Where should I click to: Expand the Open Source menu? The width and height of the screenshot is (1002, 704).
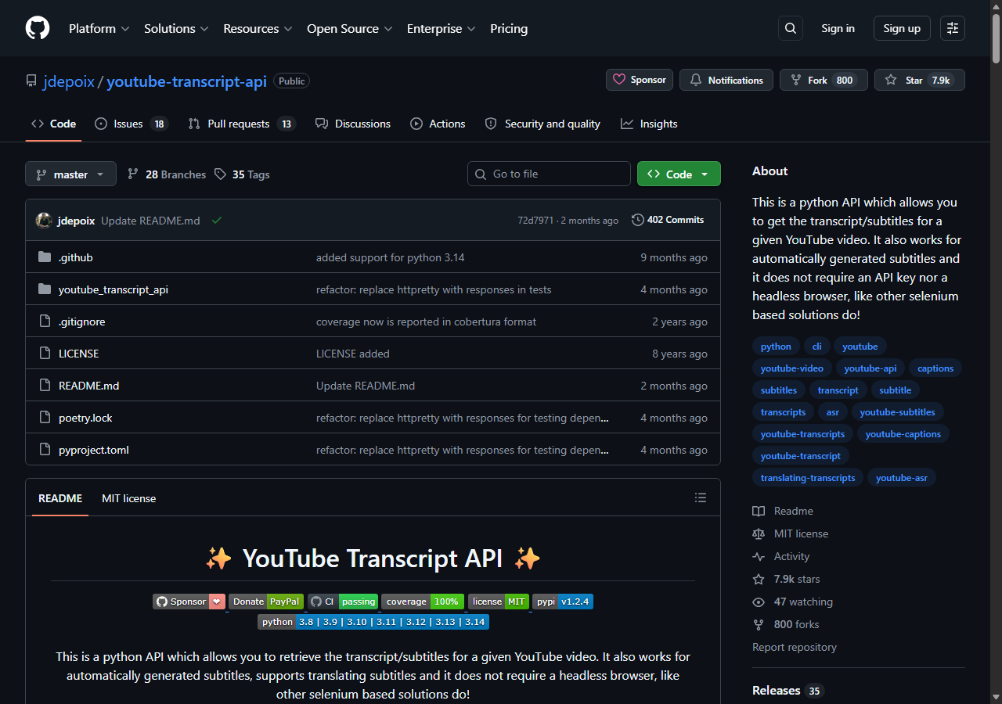tap(349, 28)
